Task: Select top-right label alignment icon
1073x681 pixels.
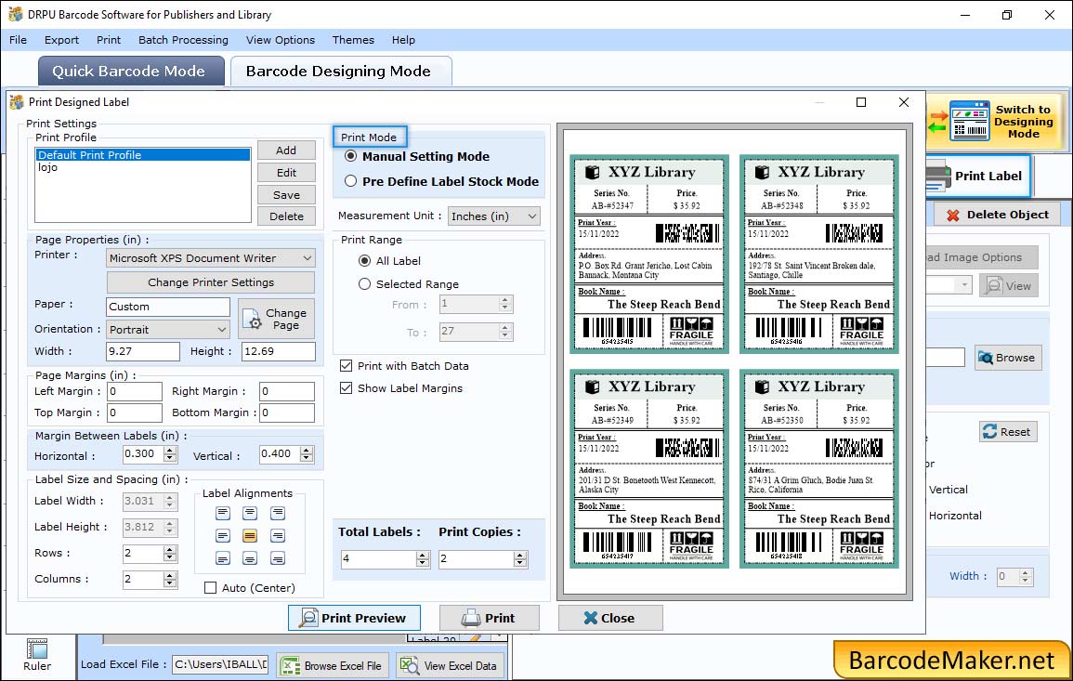Action: 277,513
